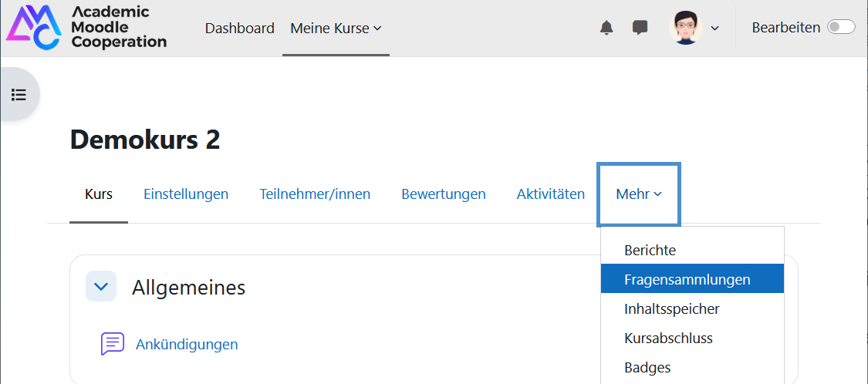Open the Meine Kurse dropdown
Viewport: 868px width, 384px height.
[x=336, y=29]
